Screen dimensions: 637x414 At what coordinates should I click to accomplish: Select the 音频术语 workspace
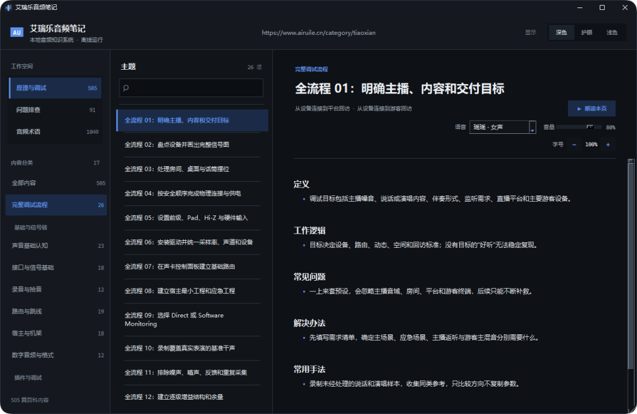click(x=55, y=132)
